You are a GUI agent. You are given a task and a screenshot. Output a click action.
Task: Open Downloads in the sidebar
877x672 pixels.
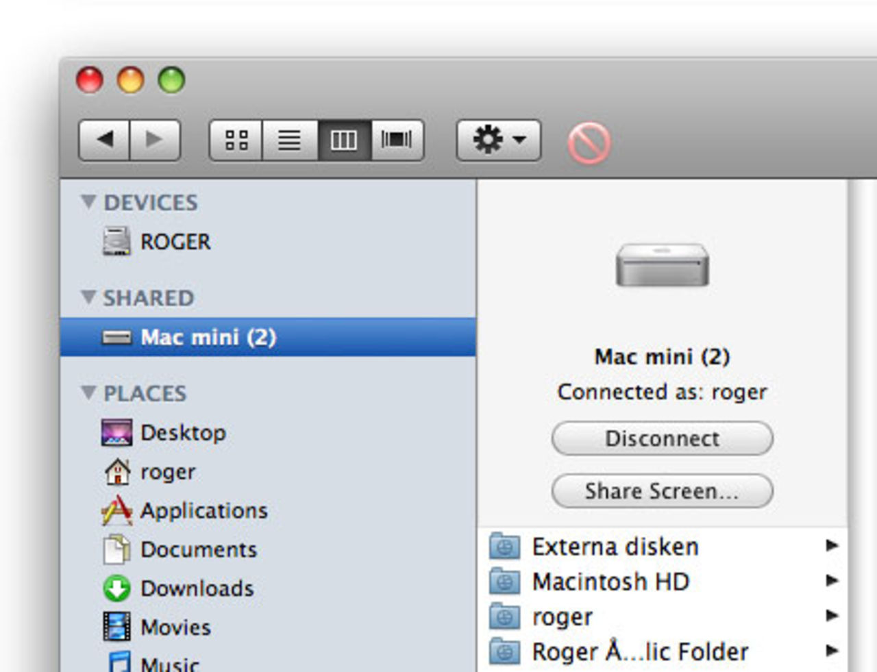click(x=197, y=588)
